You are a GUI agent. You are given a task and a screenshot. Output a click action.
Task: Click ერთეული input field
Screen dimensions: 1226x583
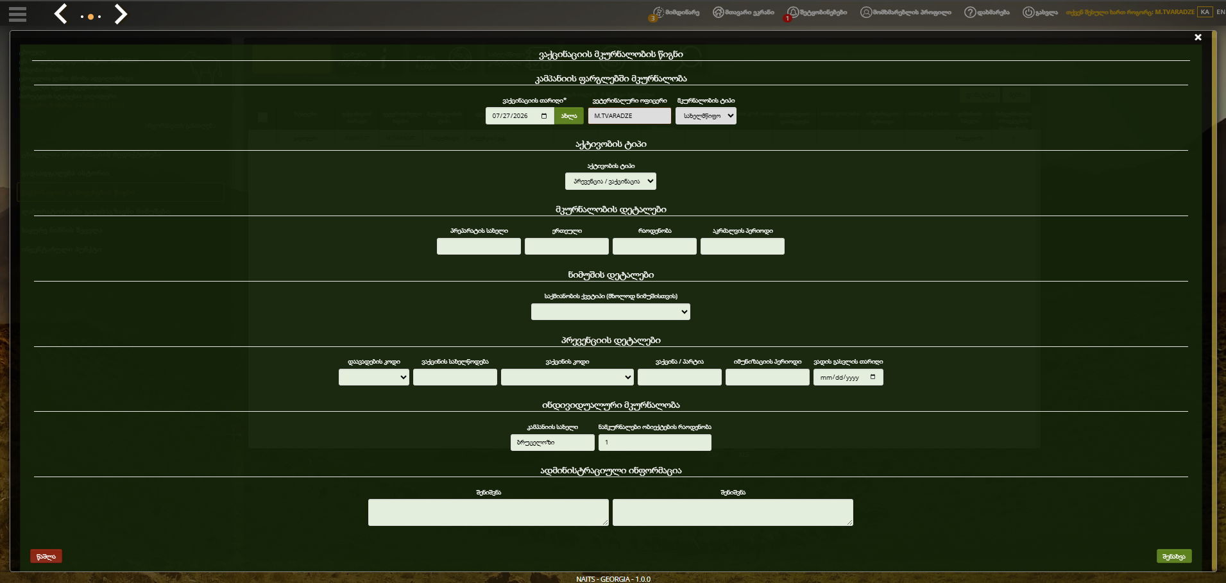point(566,246)
